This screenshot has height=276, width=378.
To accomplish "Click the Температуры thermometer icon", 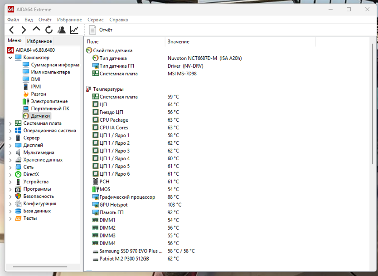I will pyautogui.click(x=88, y=89).
